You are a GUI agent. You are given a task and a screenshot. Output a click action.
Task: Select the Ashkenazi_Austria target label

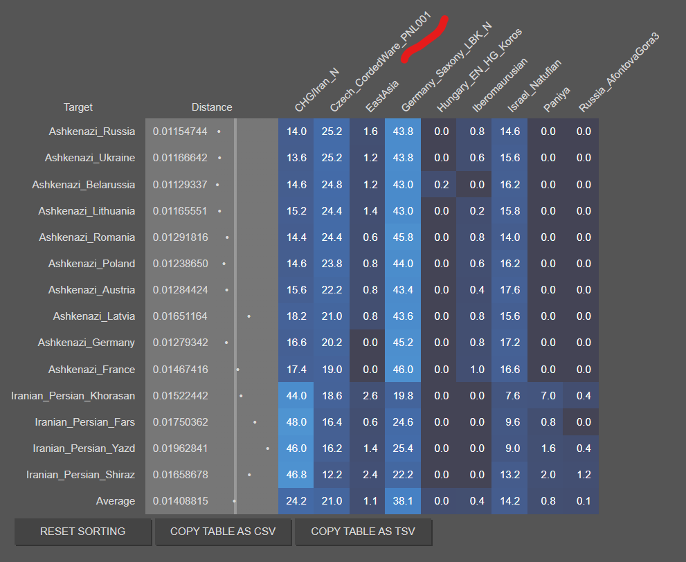(91, 290)
